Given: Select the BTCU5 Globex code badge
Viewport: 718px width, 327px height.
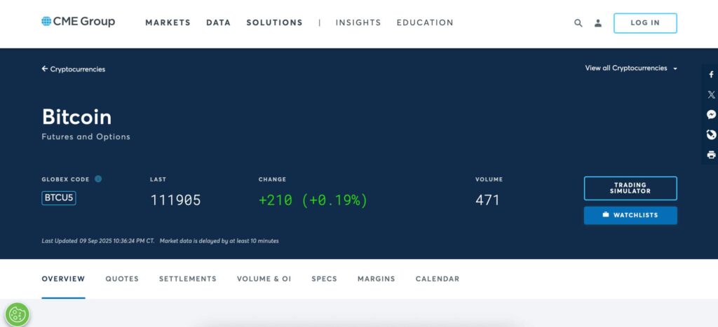Looking at the screenshot, I should click(59, 198).
